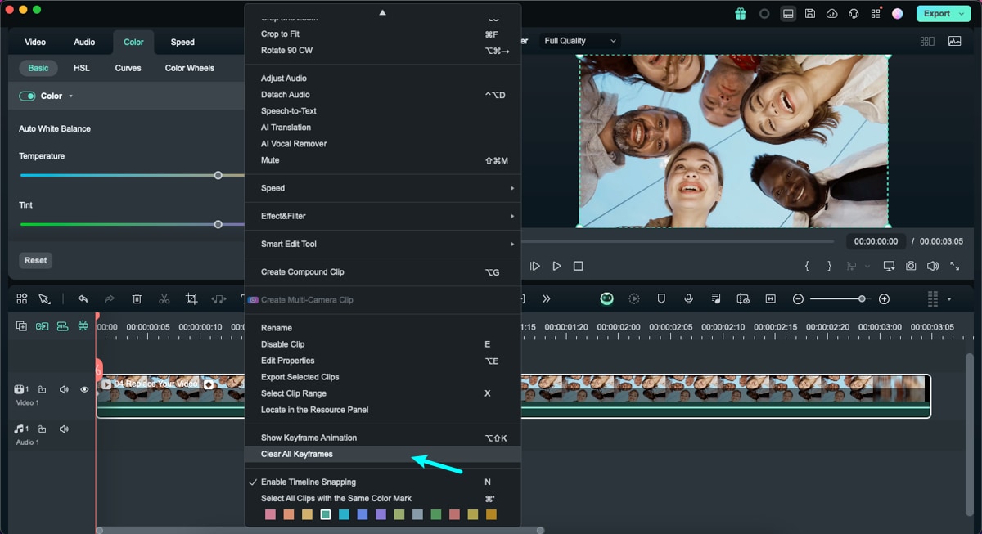Mute the Audio 1 track speaker

click(x=64, y=429)
